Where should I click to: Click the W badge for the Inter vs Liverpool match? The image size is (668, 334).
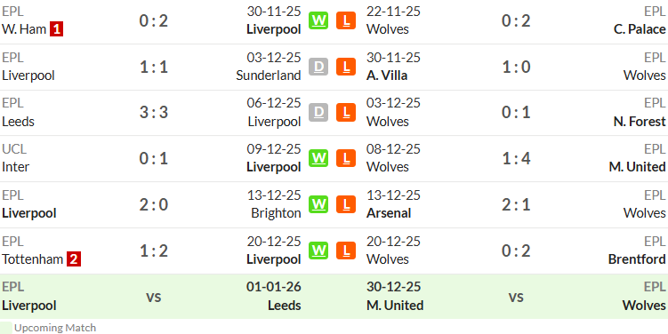[x=318, y=158]
